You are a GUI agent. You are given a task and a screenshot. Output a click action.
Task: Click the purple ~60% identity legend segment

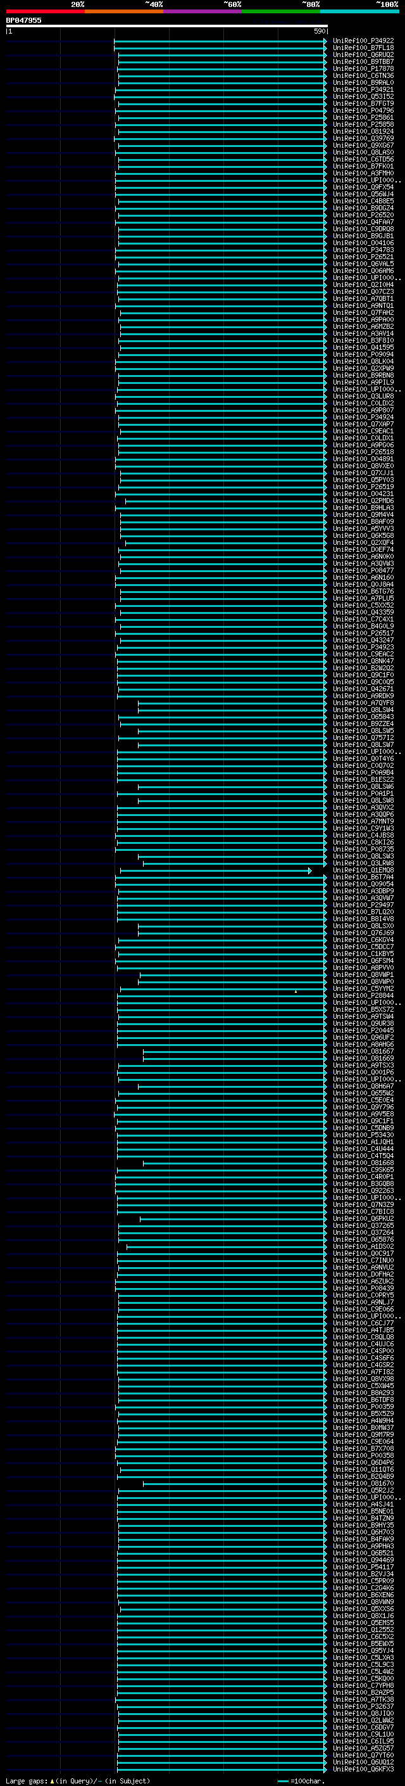[203, 11]
